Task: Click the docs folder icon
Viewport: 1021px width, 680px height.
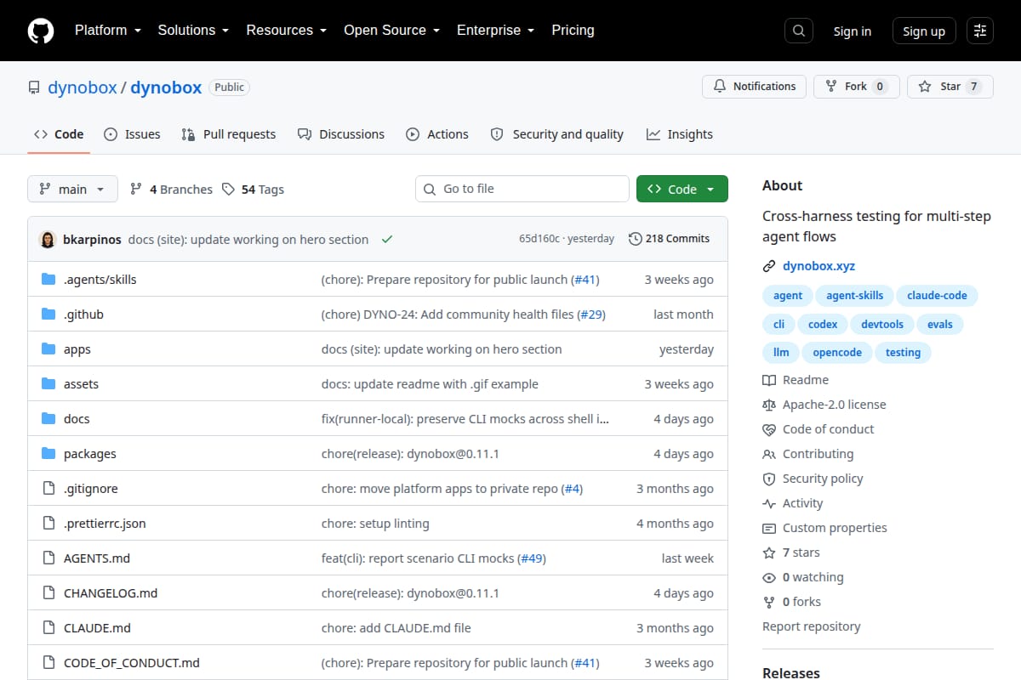Action: coord(48,418)
